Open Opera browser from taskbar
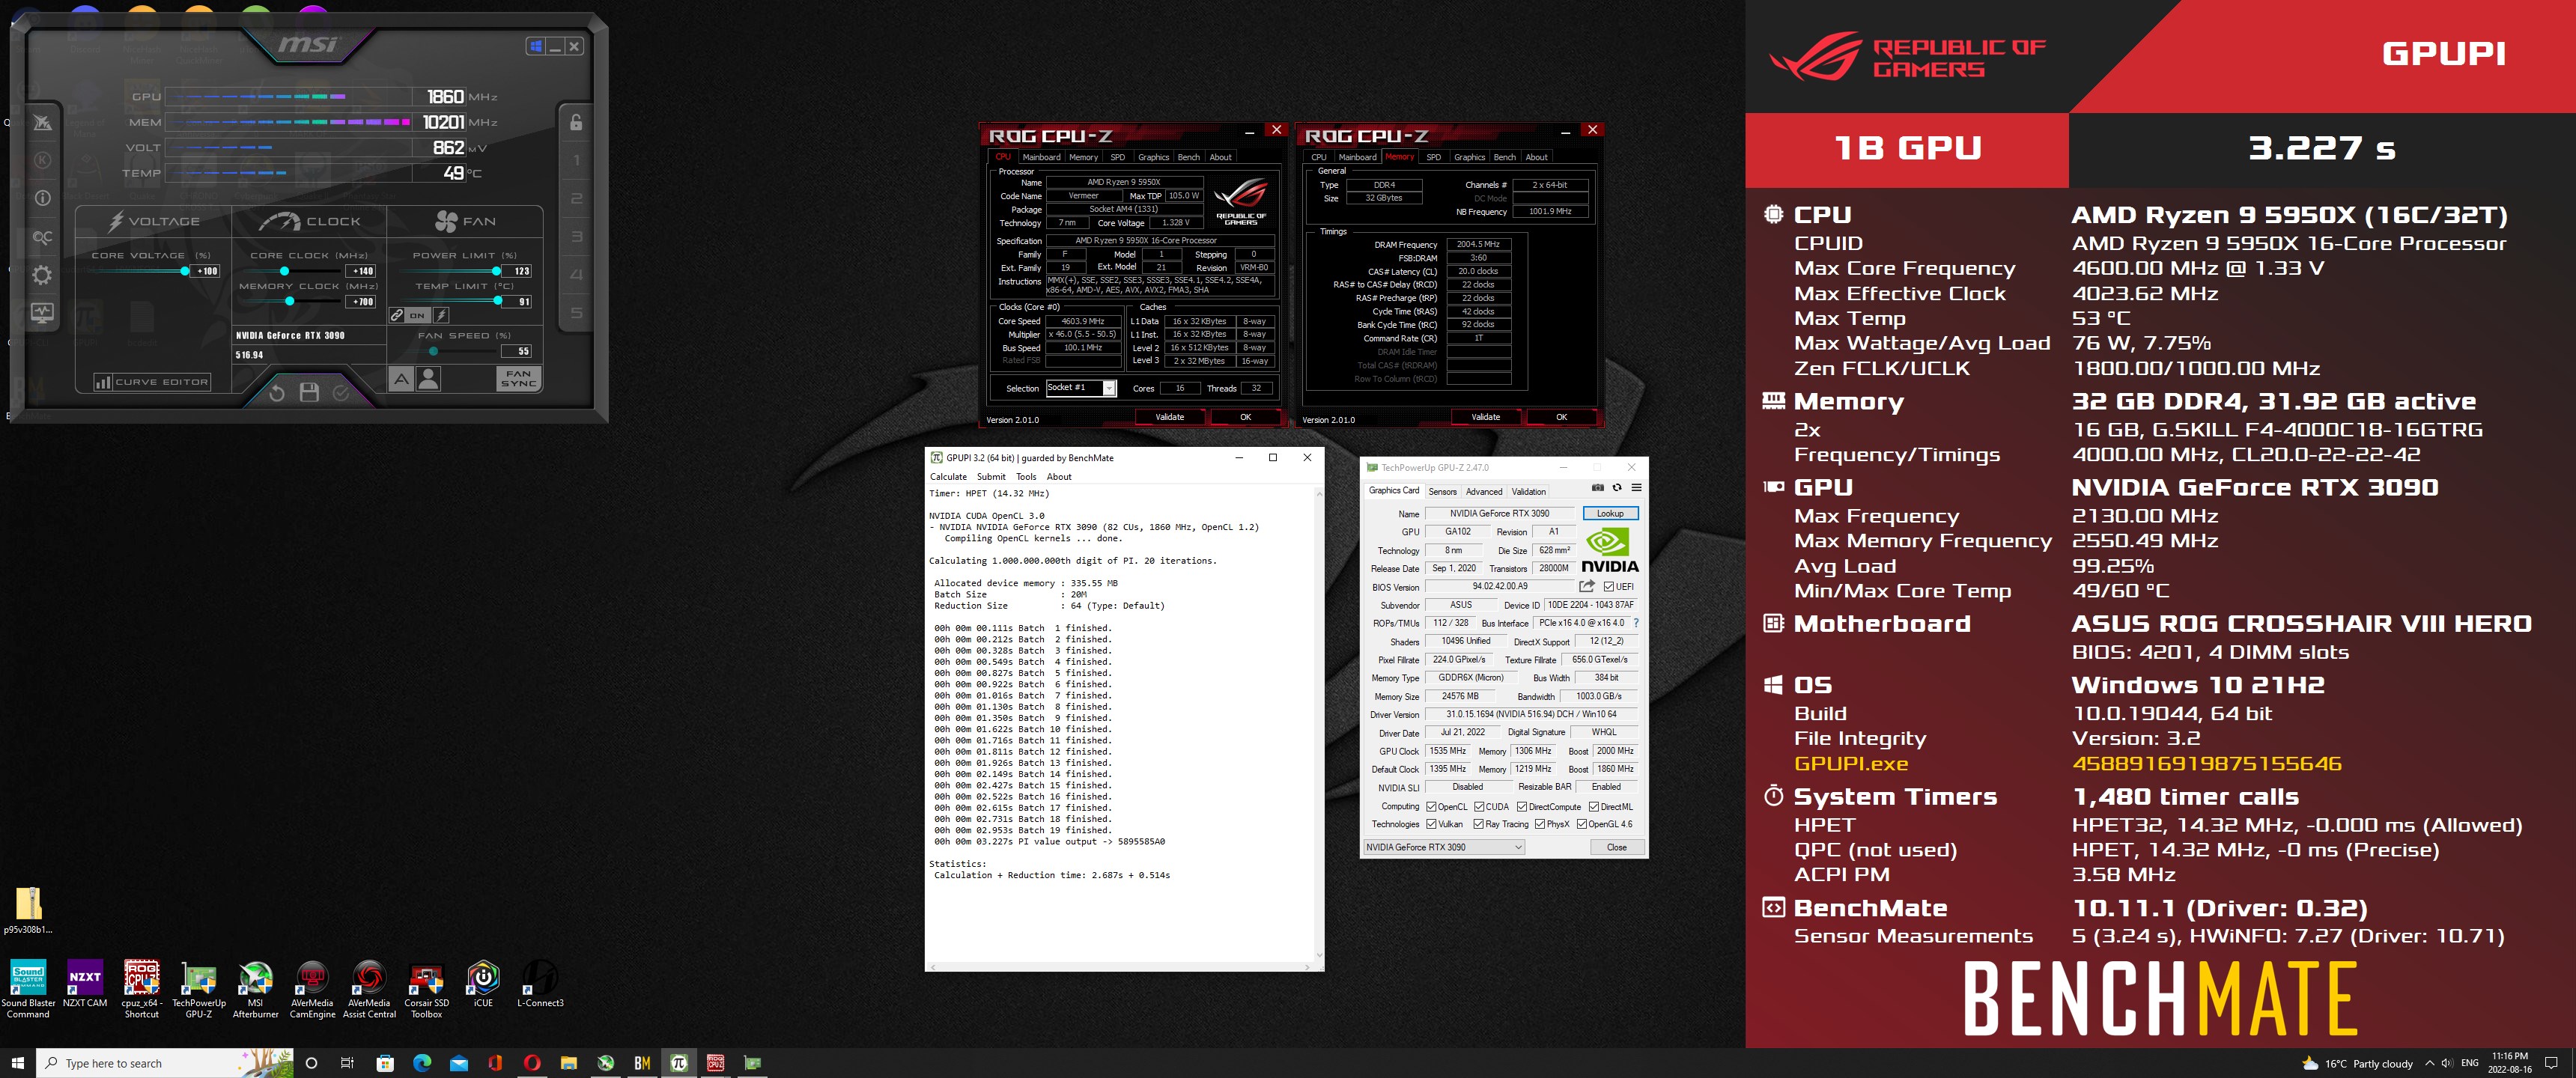The image size is (2576, 1078). coord(532,1063)
